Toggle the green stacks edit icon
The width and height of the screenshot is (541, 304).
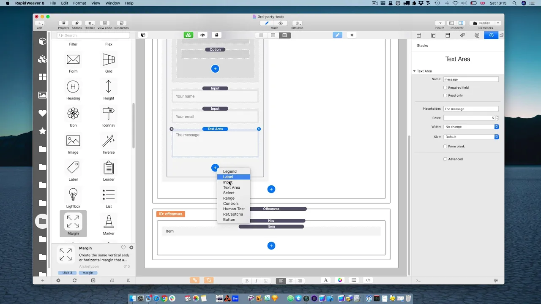click(189, 35)
